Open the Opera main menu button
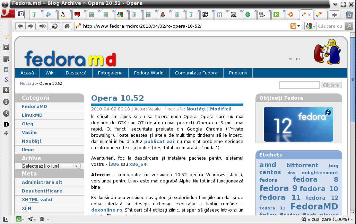 point(7,14)
